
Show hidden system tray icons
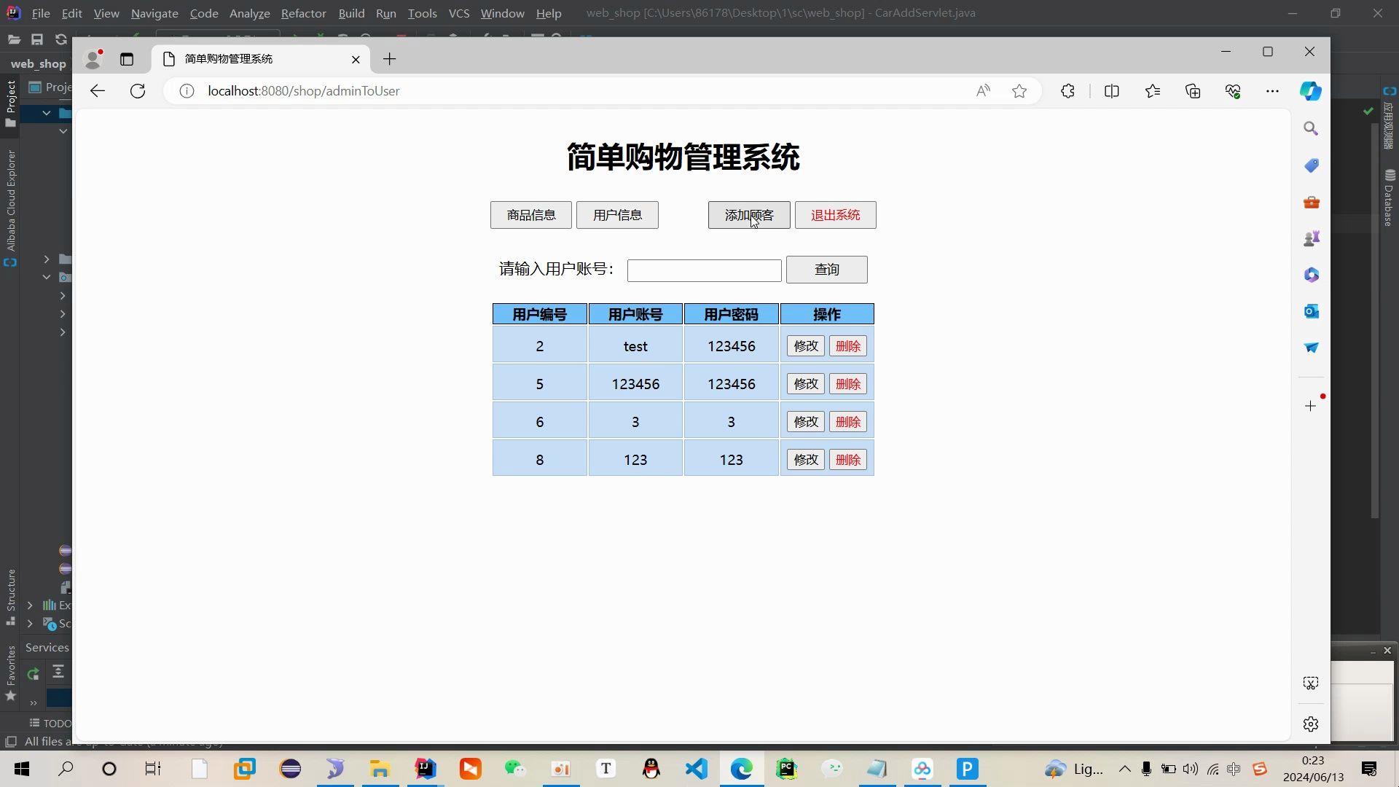point(1125,769)
